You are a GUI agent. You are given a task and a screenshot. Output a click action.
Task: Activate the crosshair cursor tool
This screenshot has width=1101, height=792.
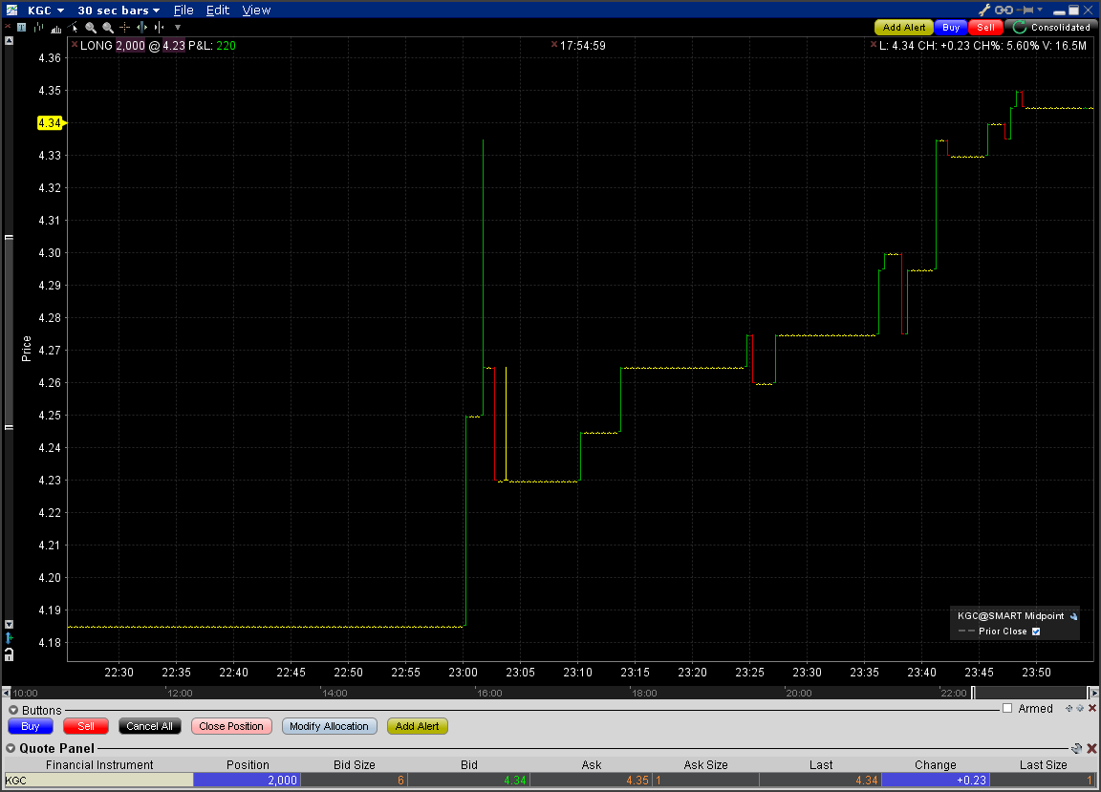tap(125, 28)
